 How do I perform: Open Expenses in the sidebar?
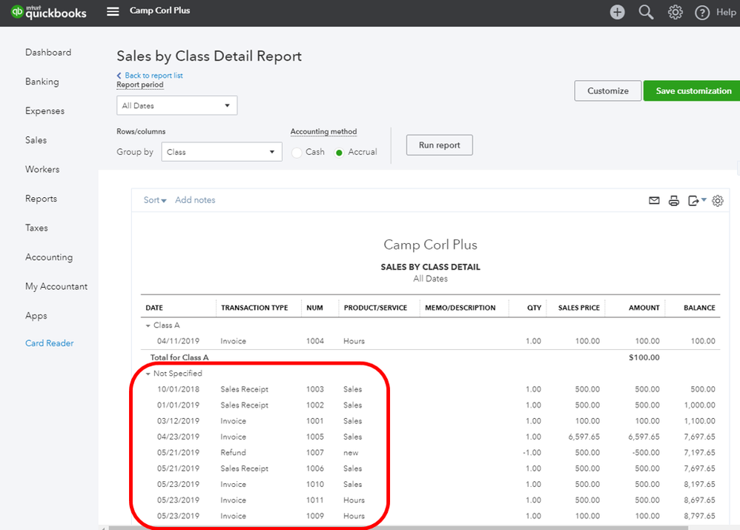[x=44, y=111]
